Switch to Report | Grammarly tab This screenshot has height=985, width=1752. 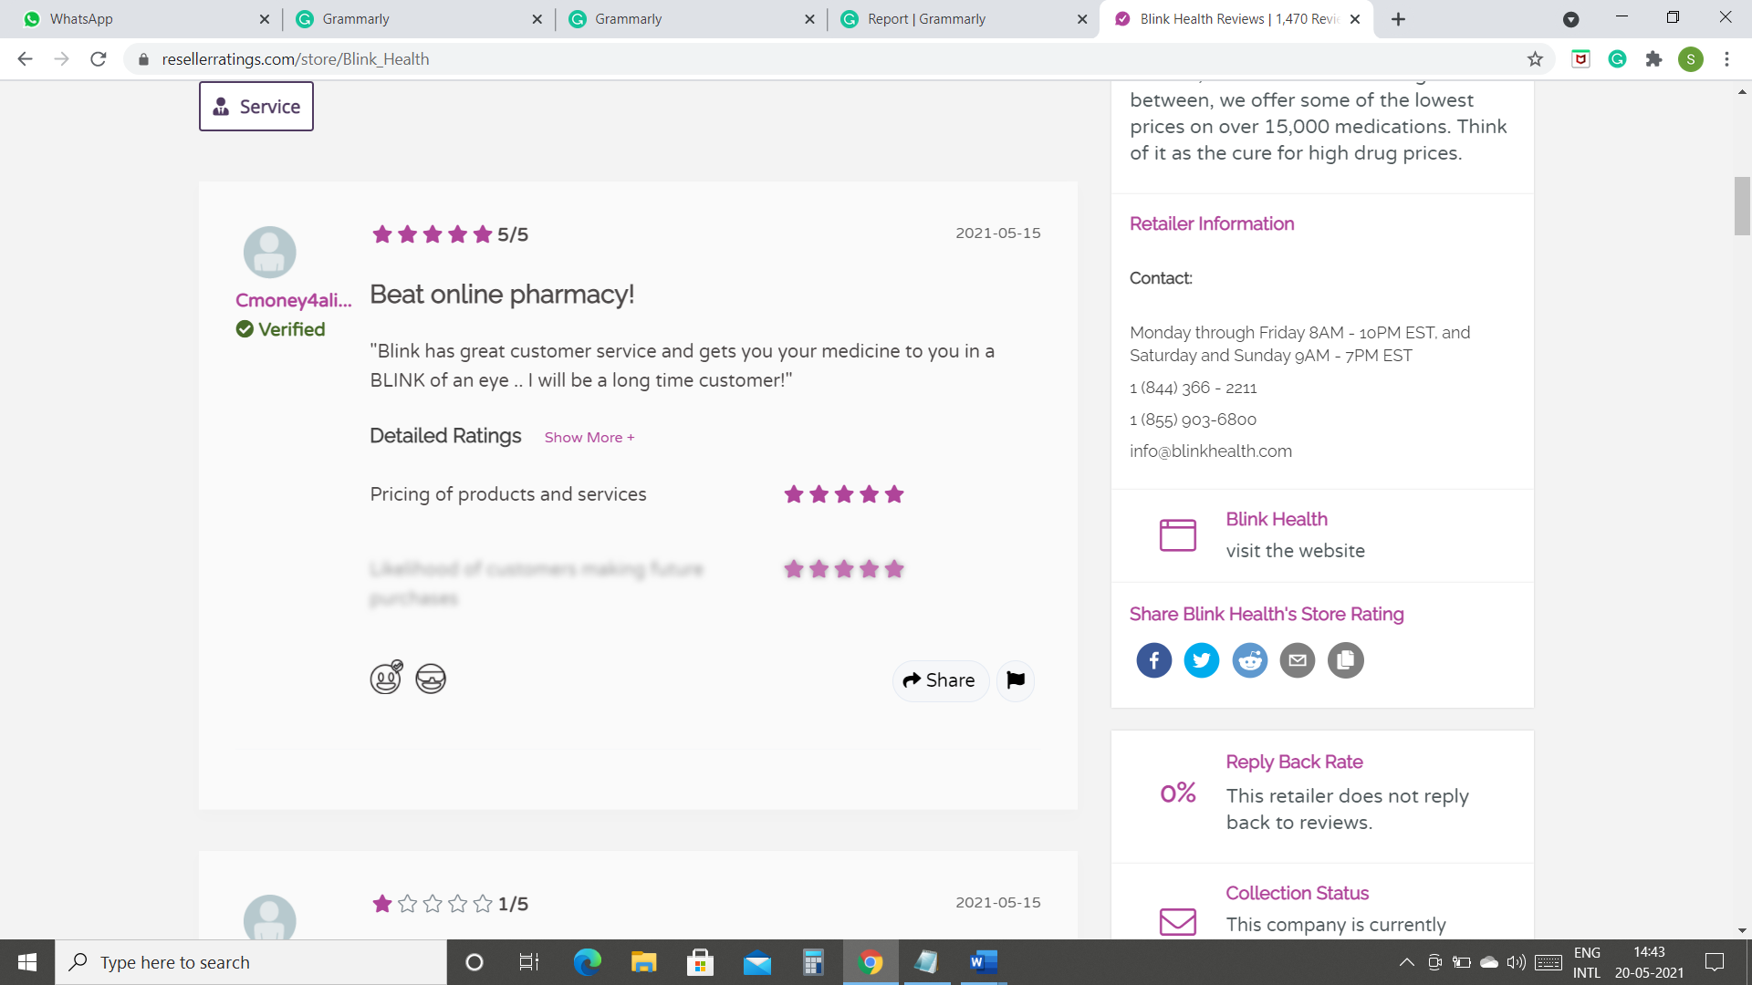[x=964, y=19]
